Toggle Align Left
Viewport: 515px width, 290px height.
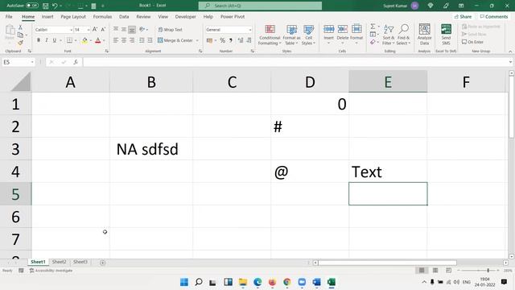tap(116, 40)
